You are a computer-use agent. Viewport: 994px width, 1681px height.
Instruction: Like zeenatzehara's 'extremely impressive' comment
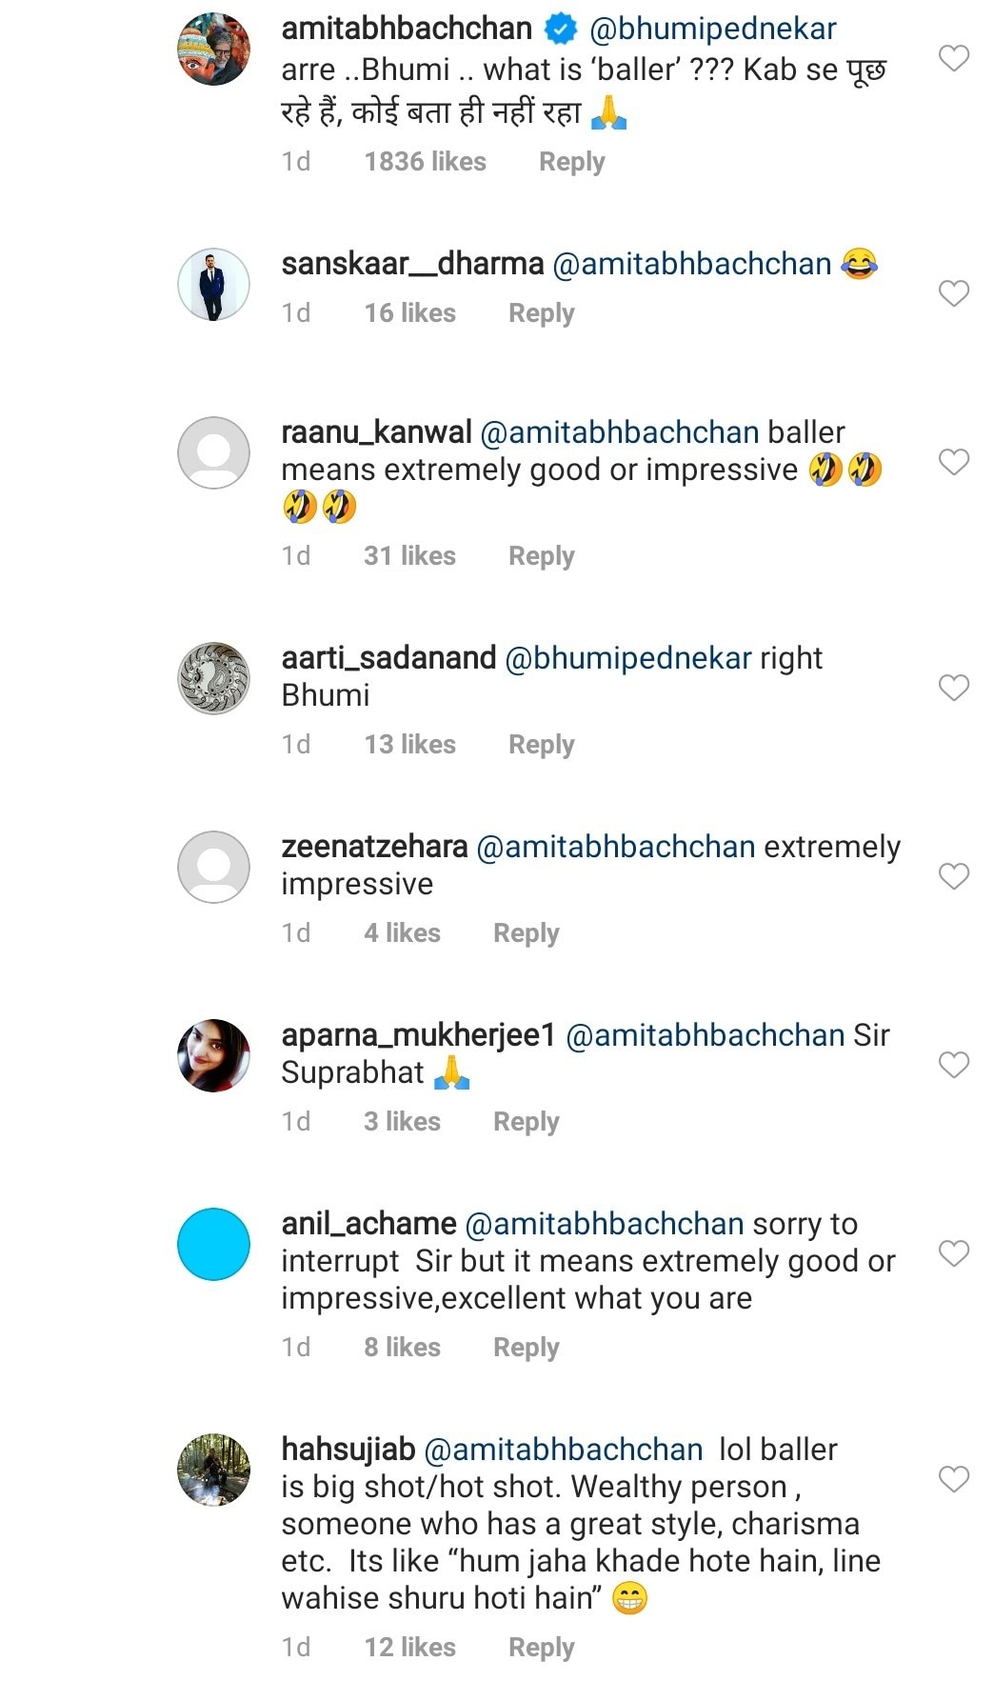953,875
